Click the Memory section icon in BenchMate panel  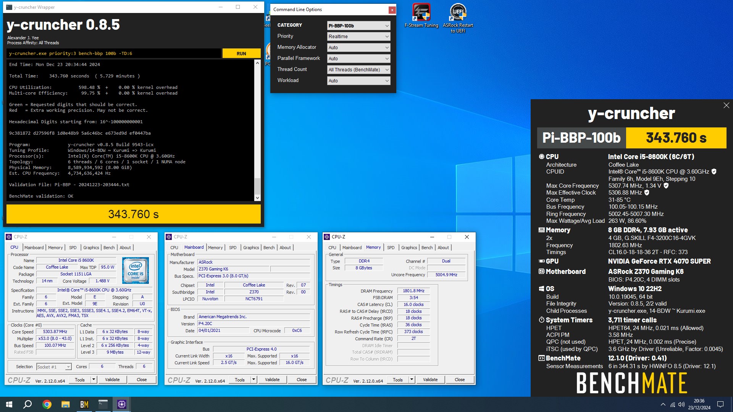click(541, 230)
